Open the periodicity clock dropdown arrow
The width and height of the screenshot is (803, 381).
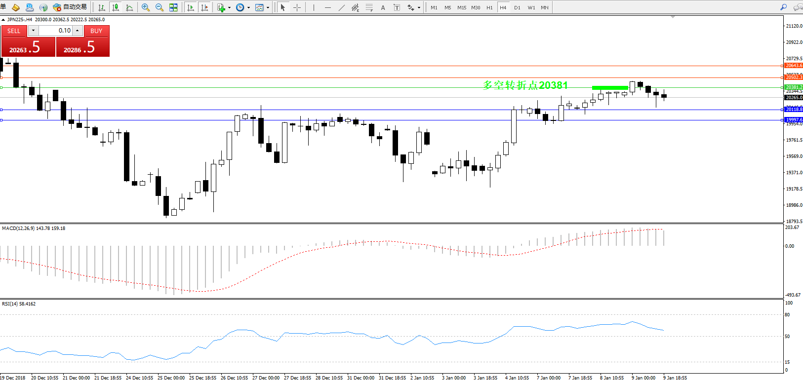tap(248, 8)
